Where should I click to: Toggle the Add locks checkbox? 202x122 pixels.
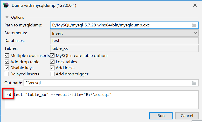[52, 68]
